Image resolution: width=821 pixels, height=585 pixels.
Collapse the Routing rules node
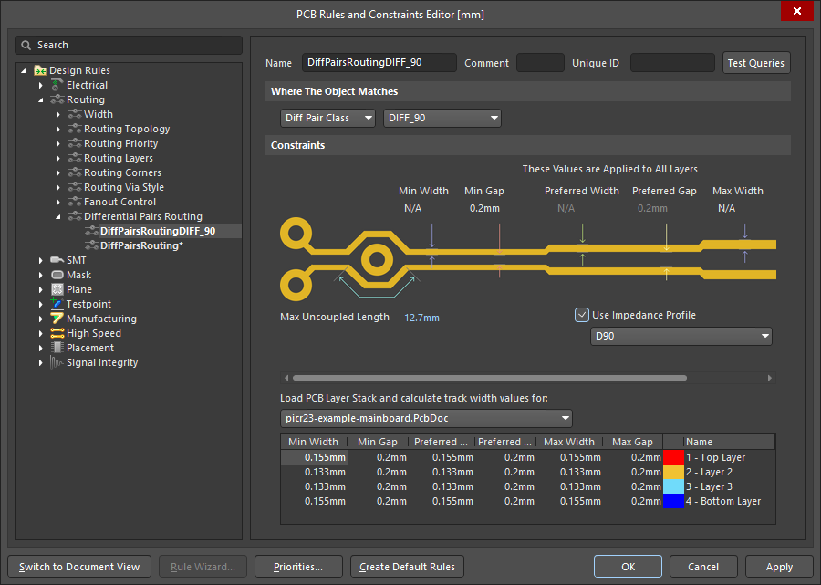41,99
